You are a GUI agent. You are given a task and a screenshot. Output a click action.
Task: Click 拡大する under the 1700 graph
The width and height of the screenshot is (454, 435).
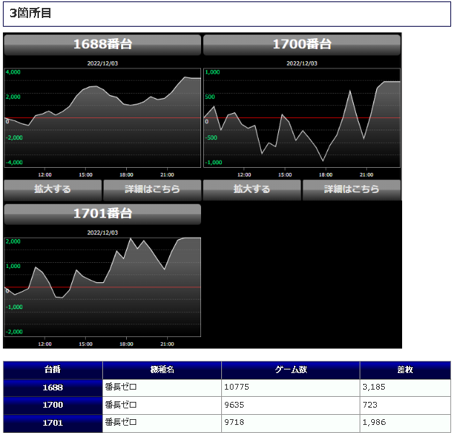click(x=252, y=189)
